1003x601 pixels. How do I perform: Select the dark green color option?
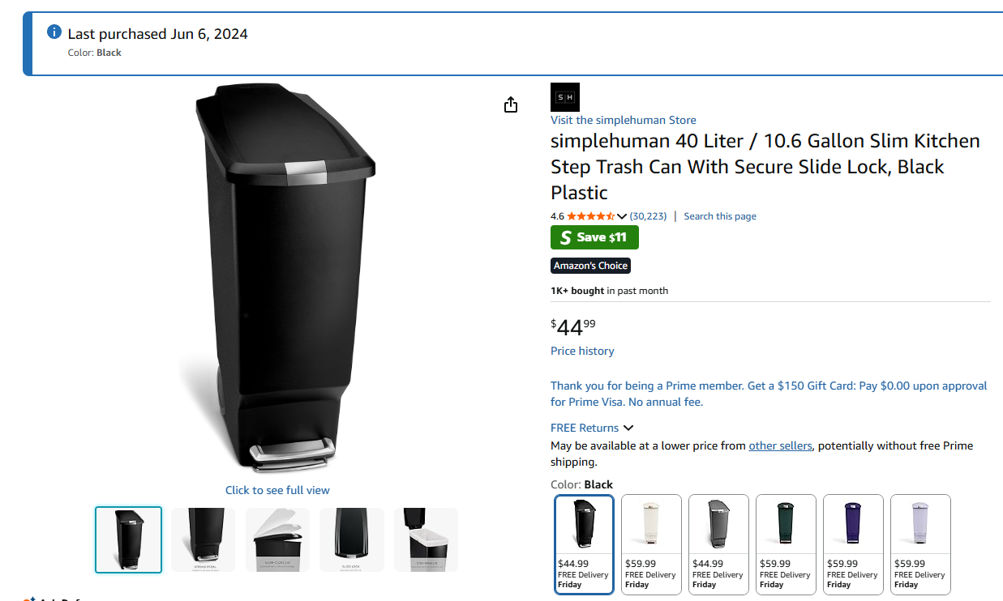786,544
